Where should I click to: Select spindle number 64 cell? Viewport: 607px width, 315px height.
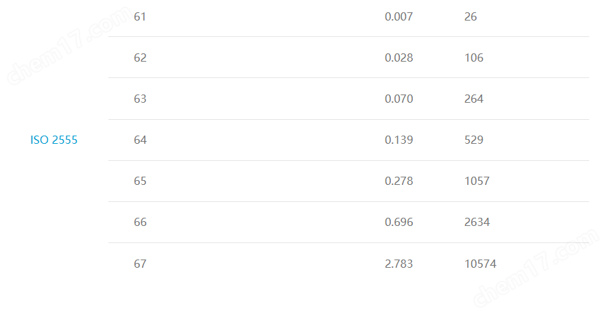[140, 140]
